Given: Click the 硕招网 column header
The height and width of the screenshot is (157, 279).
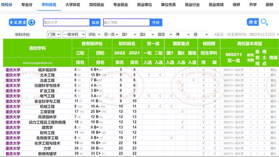Looking at the screenshot, I should click(x=209, y=44).
